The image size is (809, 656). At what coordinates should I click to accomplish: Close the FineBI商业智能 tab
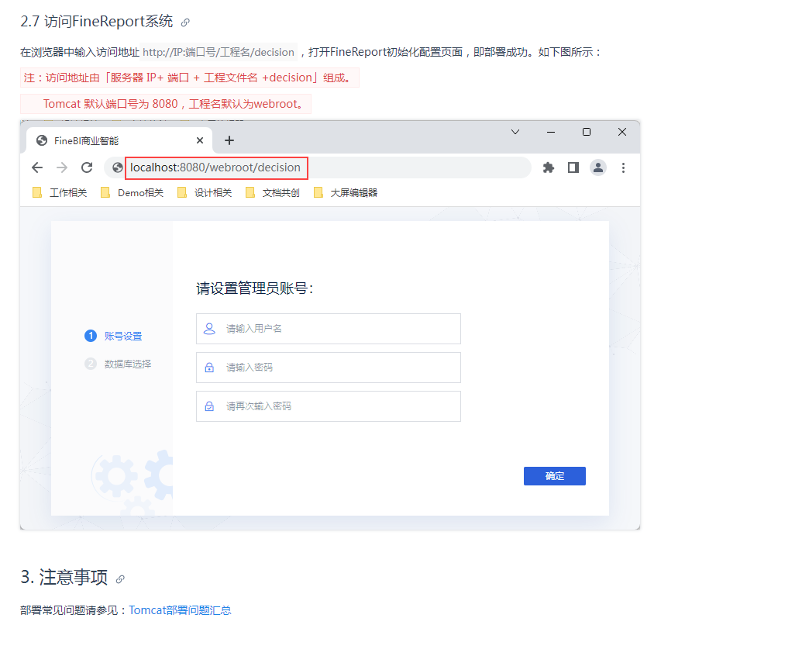pos(200,140)
